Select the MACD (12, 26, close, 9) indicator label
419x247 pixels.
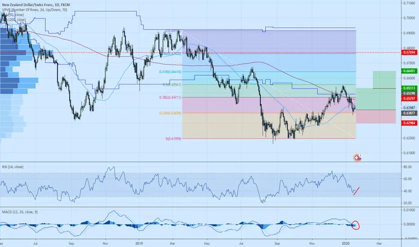point(20,212)
